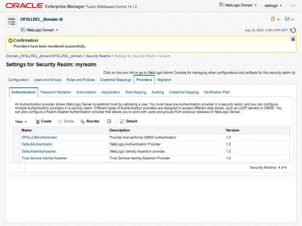Open the WebLogic Domain menu in the header
The height and width of the screenshot is (226, 302).
coord(238,5)
